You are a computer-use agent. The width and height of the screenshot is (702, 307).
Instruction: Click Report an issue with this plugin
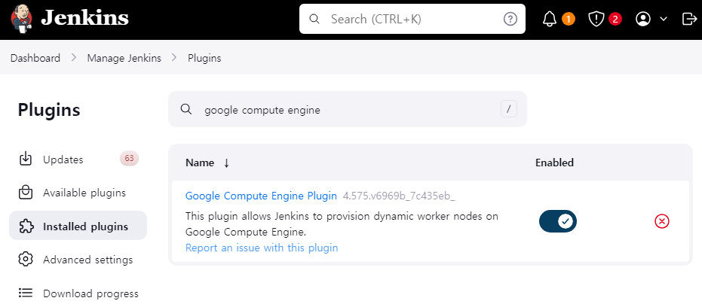tap(262, 248)
